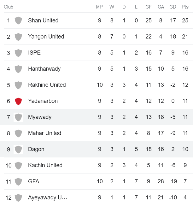Click the Pts column header

point(185,7)
